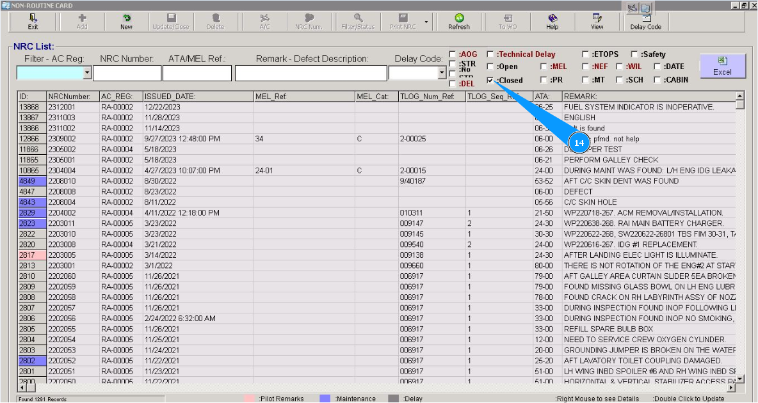Click the AC_REG column header
The height and width of the screenshot is (403, 758).
click(x=122, y=97)
